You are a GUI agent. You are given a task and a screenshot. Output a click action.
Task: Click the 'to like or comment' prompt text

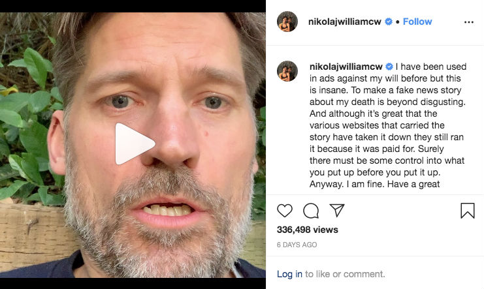[x=345, y=274]
